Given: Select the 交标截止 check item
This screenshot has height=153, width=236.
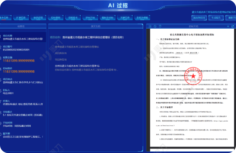Looking at the screenshot, I should click(x=23, y=113).
